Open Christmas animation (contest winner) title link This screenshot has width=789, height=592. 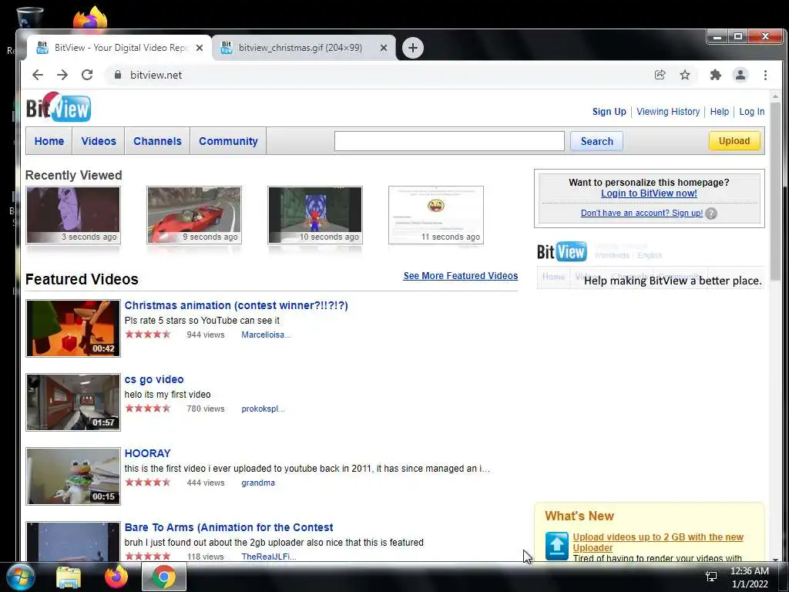click(x=236, y=305)
